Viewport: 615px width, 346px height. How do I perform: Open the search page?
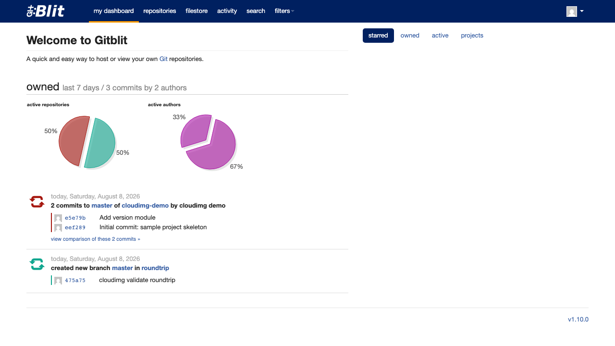pyautogui.click(x=256, y=11)
